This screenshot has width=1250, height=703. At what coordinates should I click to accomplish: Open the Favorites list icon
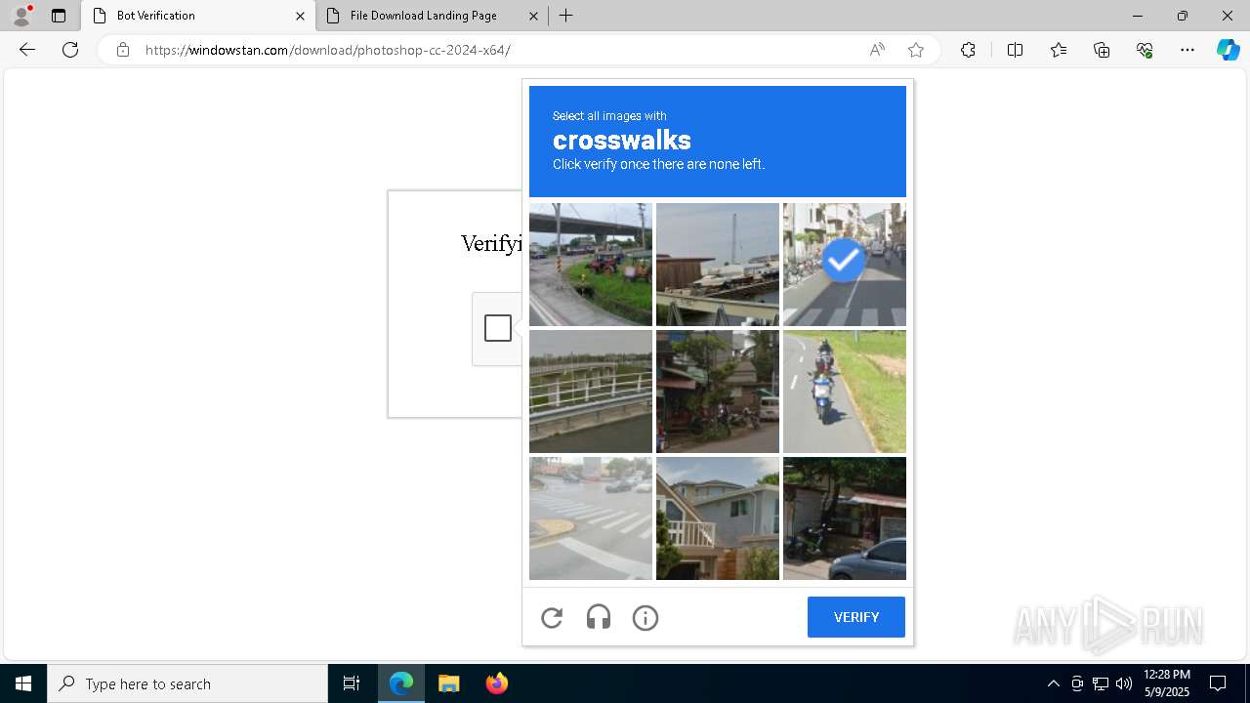[x=1059, y=50]
